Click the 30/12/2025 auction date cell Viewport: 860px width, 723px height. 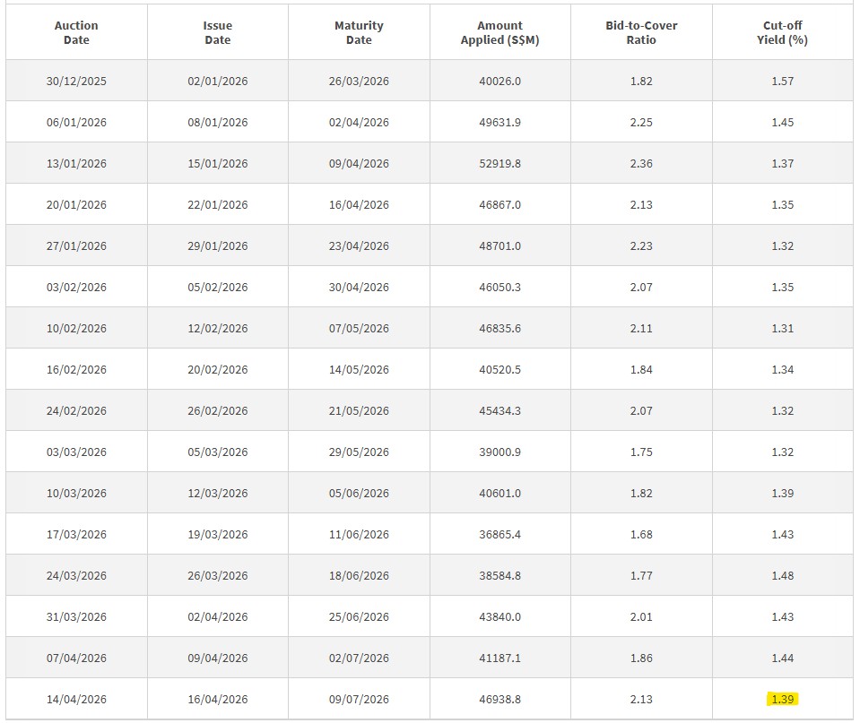coord(76,81)
